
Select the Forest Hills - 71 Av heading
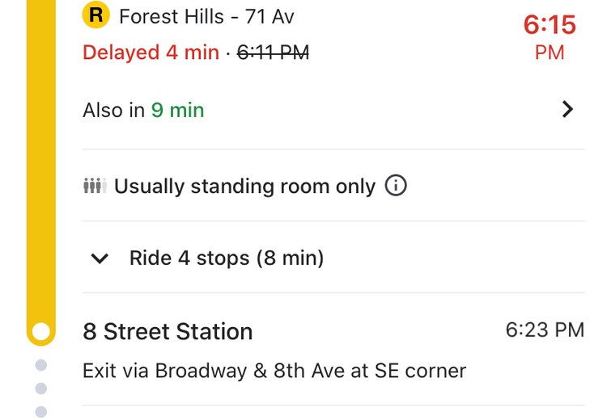[x=206, y=15]
